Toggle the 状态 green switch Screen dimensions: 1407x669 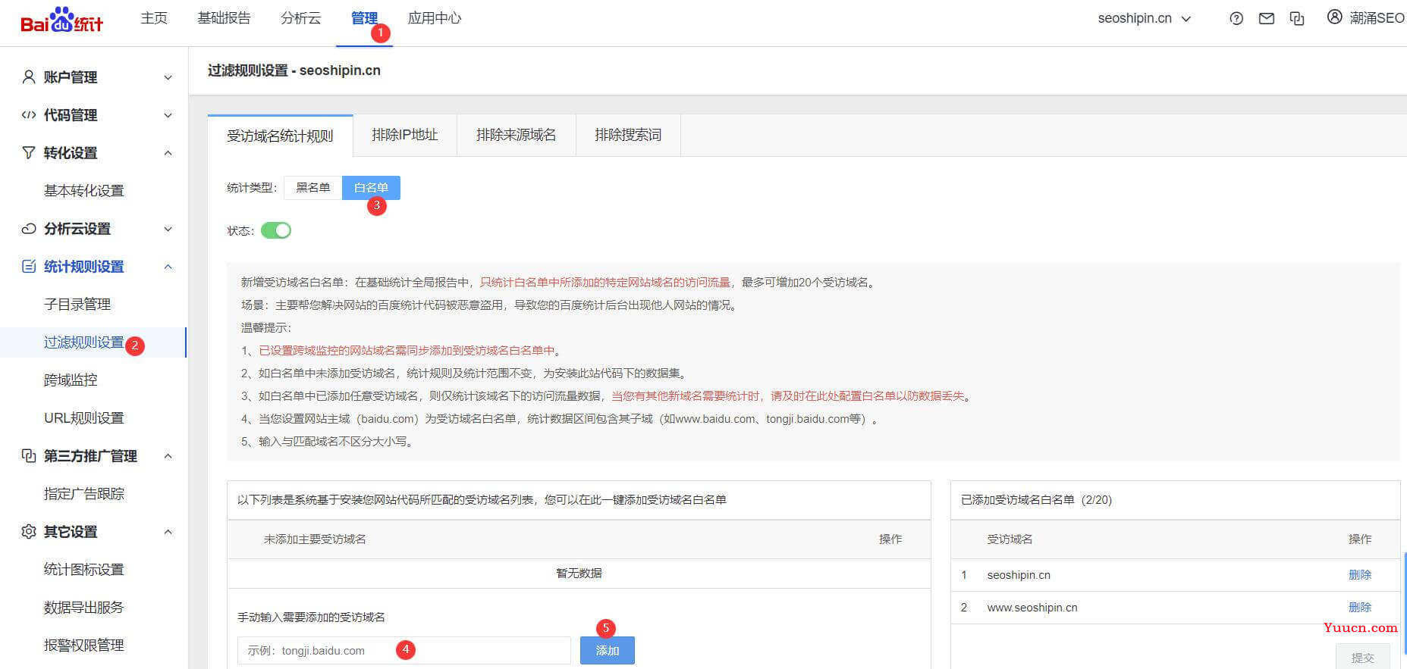(276, 230)
